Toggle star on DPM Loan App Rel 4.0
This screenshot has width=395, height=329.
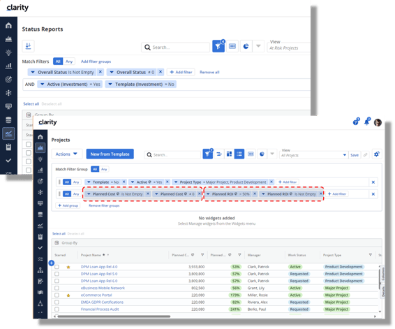click(x=68, y=267)
